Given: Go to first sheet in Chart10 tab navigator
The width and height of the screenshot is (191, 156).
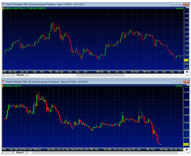Looking at the screenshot, I should (4, 75).
